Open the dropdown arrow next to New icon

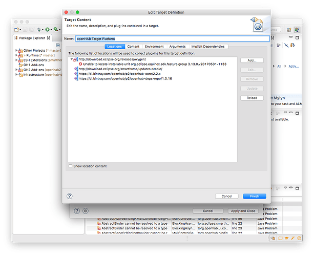click(20, 30)
